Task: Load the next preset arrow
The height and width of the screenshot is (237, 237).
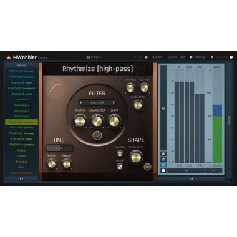Action: (x=140, y=57)
